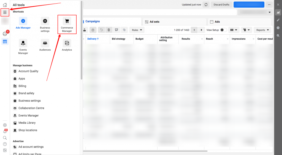Expand the Rules dropdown
The height and width of the screenshot is (155, 282).
point(137,30)
